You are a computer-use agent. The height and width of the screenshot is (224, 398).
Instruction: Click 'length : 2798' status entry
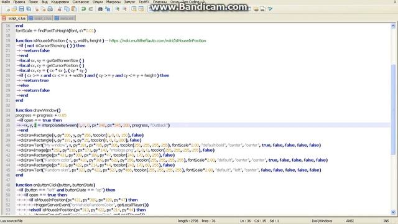pyautogui.click(x=188, y=221)
